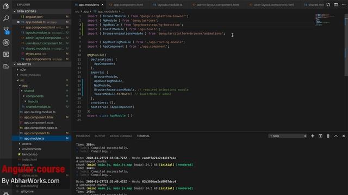Image resolution: width=348 pixels, height=195 pixels.
Task: Open app-routing.module.ts in file tree
Action: point(41,112)
